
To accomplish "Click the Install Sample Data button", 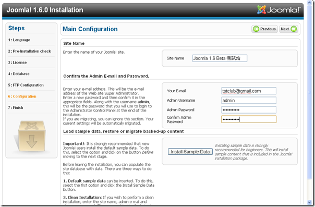I will pos(190,152).
